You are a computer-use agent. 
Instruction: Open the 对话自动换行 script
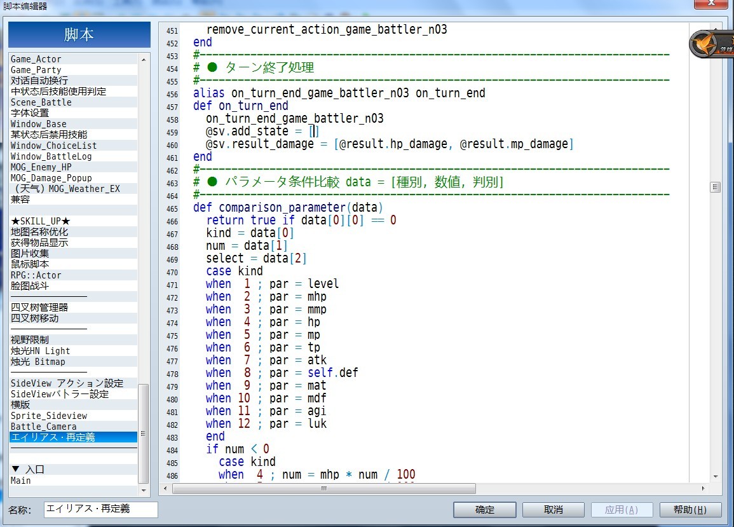coord(74,81)
